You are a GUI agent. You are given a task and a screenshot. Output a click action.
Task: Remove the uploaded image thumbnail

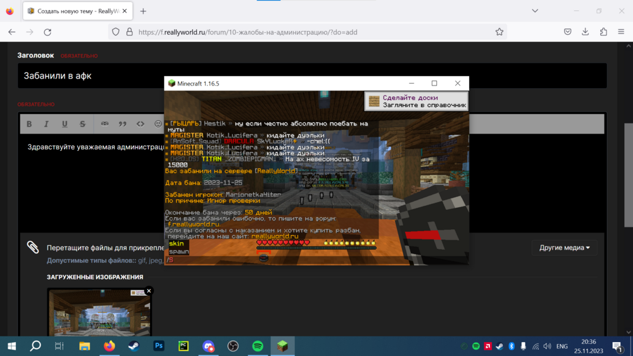(149, 291)
